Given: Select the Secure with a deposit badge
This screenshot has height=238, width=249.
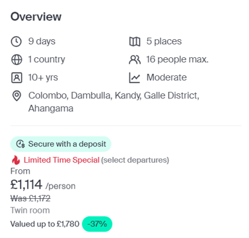Looking at the screenshot, I should point(61,144).
